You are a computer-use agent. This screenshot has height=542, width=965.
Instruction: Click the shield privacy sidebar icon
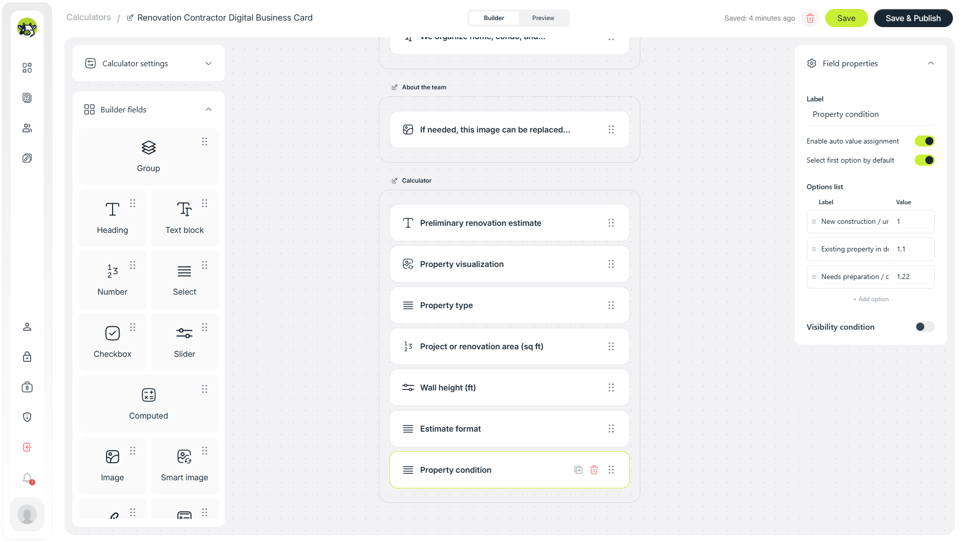pos(27,417)
